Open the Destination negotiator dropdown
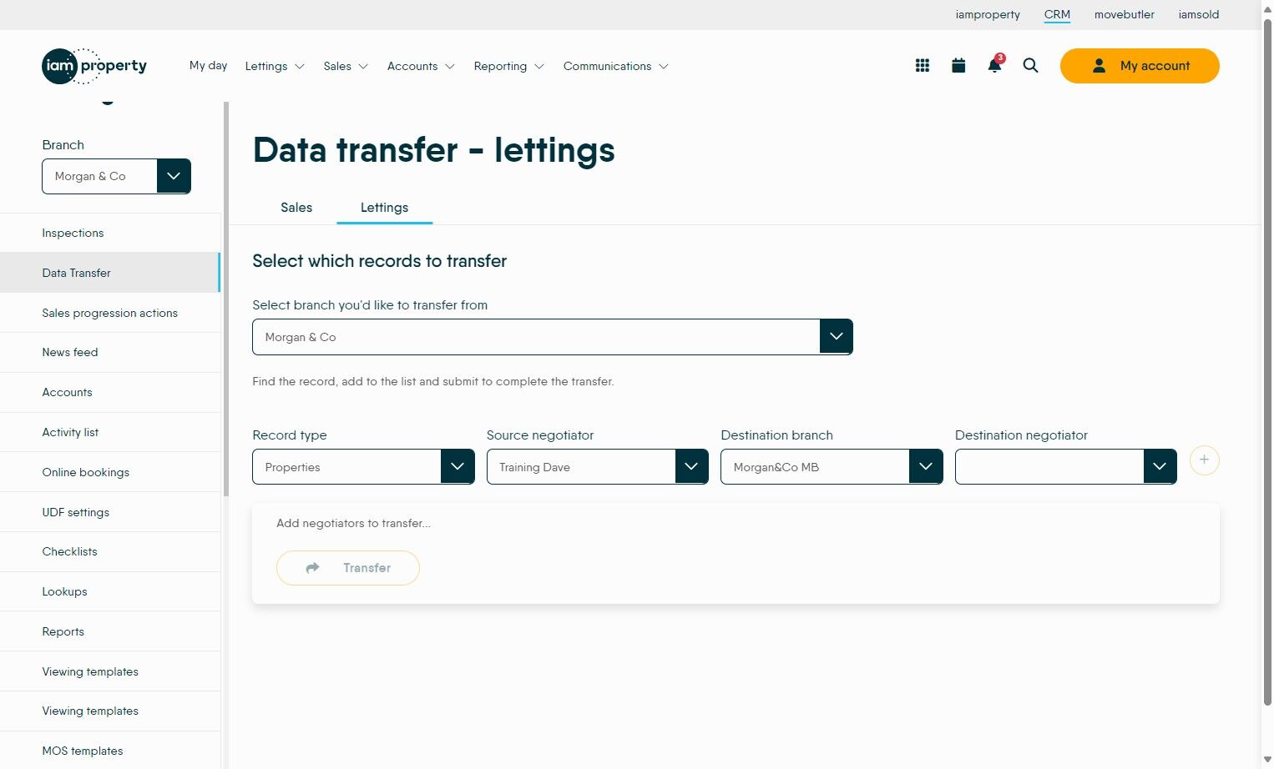This screenshot has width=1274, height=769. click(1065, 467)
